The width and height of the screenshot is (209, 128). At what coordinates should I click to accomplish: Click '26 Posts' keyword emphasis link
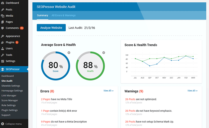(130, 111)
